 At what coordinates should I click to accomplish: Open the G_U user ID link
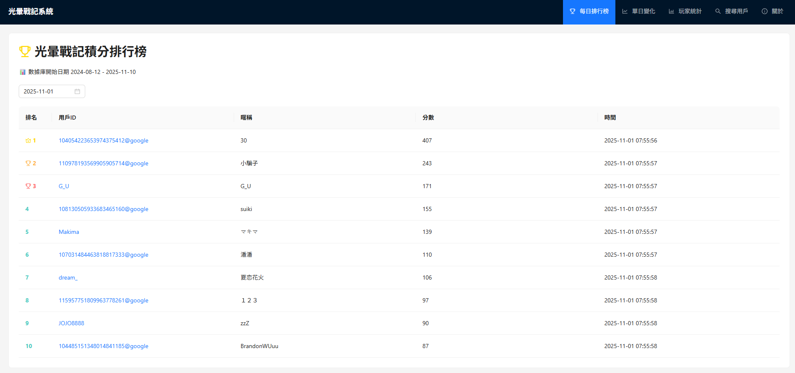pyautogui.click(x=64, y=186)
